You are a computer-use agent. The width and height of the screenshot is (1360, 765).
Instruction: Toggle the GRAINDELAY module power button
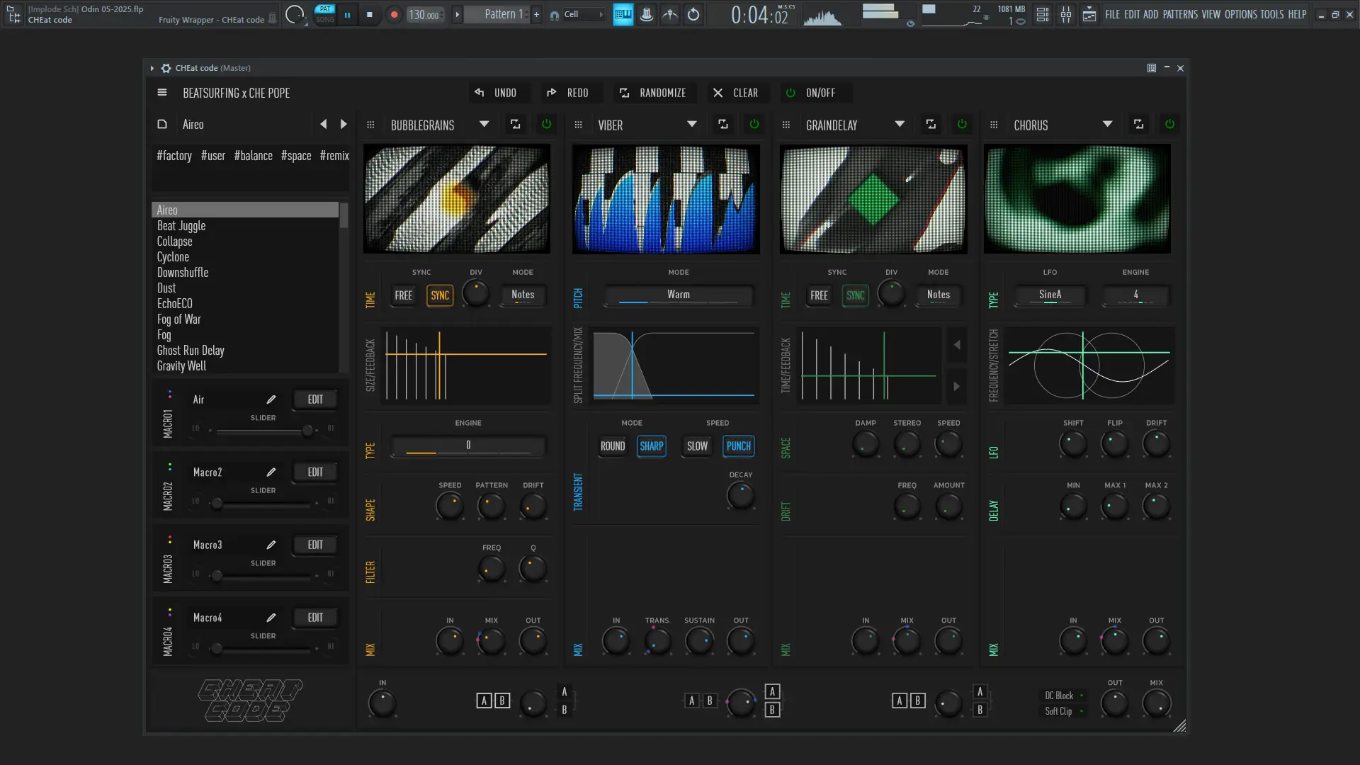[962, 125]
